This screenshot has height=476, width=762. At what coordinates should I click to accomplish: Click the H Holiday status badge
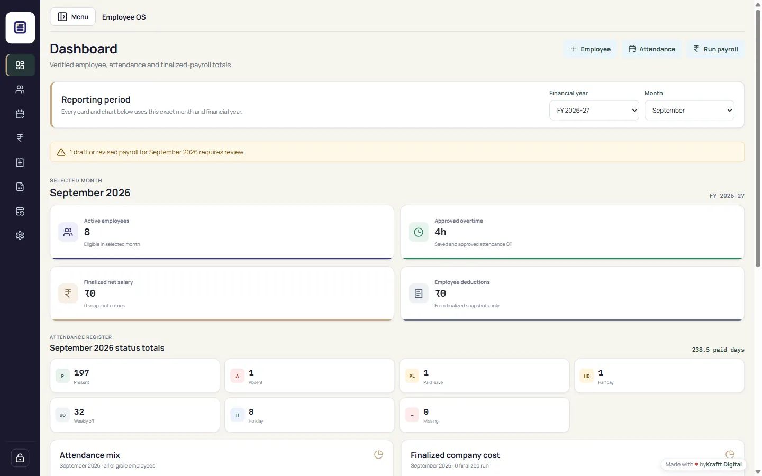(x=237, y=415)
